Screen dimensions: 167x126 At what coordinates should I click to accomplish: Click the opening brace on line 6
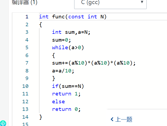(x=54, y=55)
